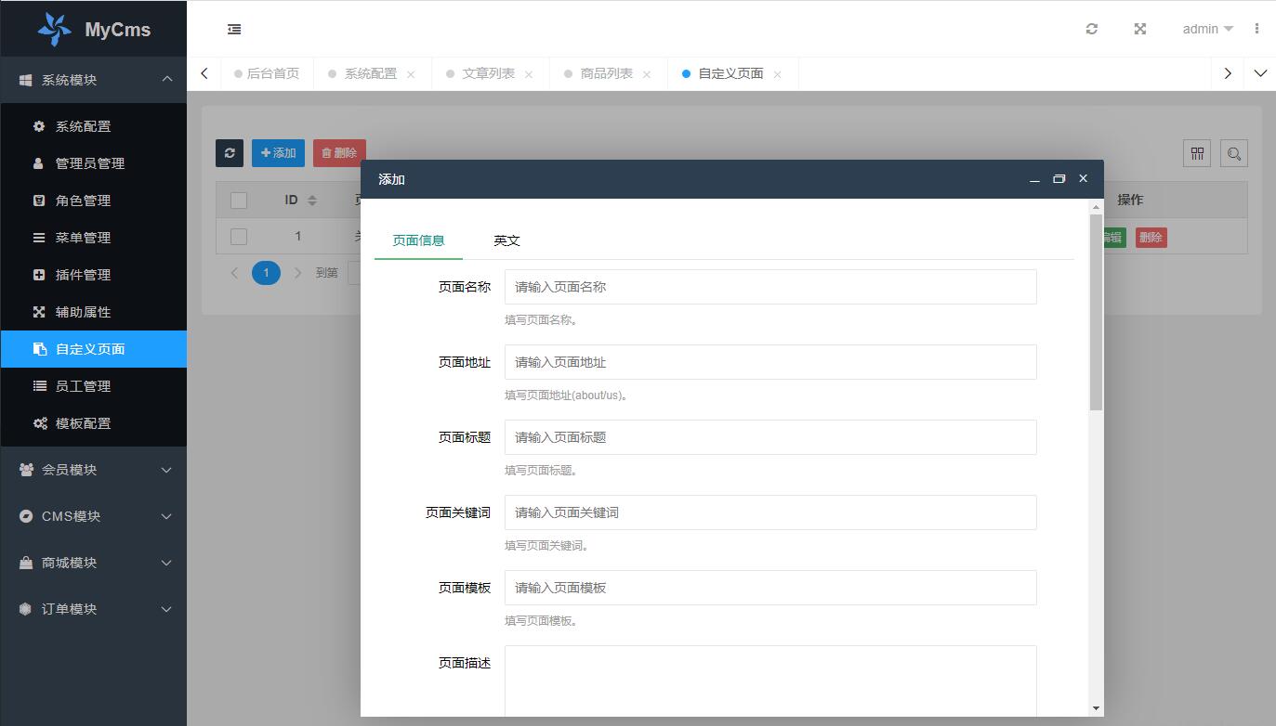Check the select-all header checkbox
Screen dimensions: 1276x726
[x=239, y=200]
